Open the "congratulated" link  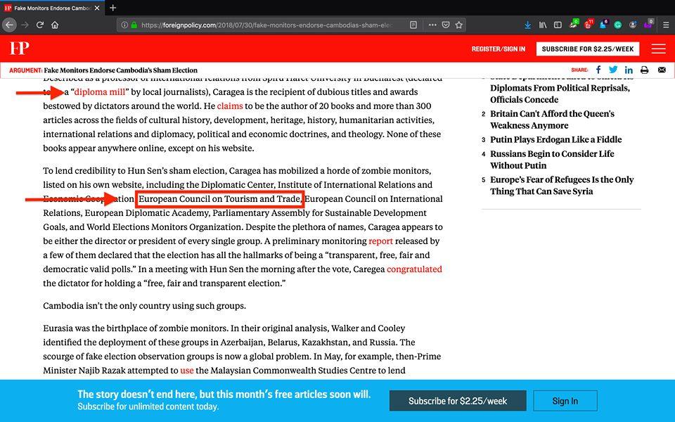click(x=414, y=269)
